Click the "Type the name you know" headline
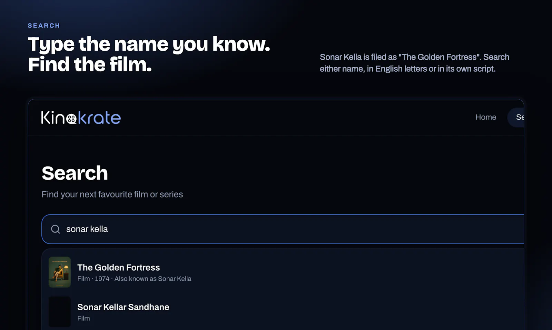 149,54
